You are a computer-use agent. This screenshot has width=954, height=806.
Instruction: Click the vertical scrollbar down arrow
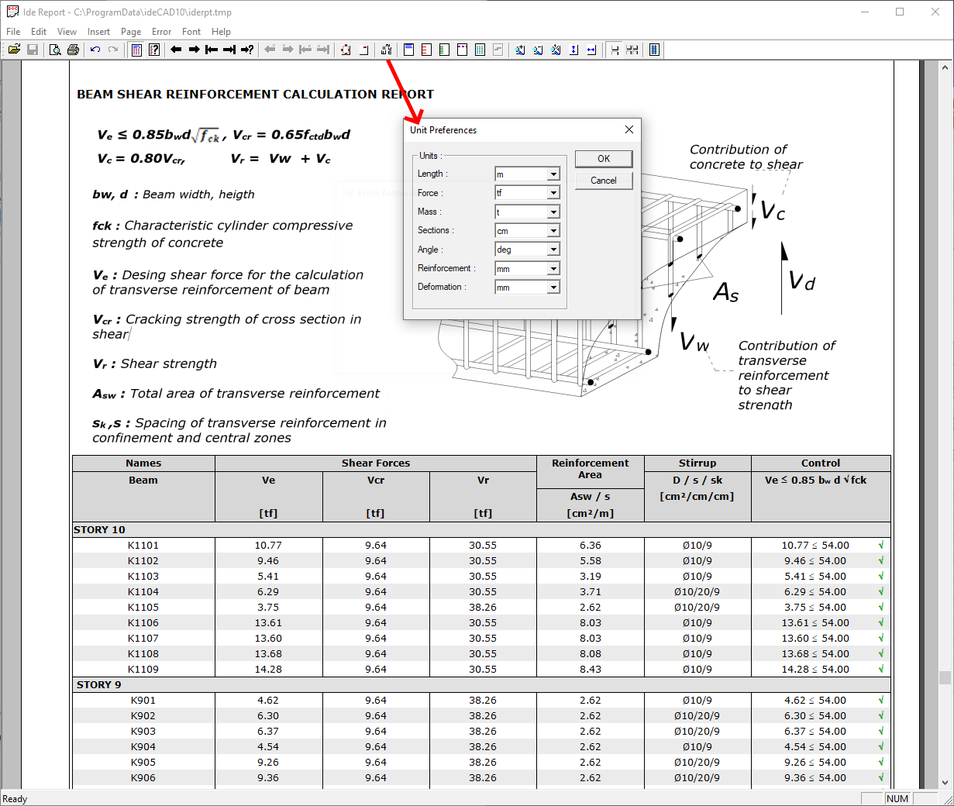[x=945, y=783]
